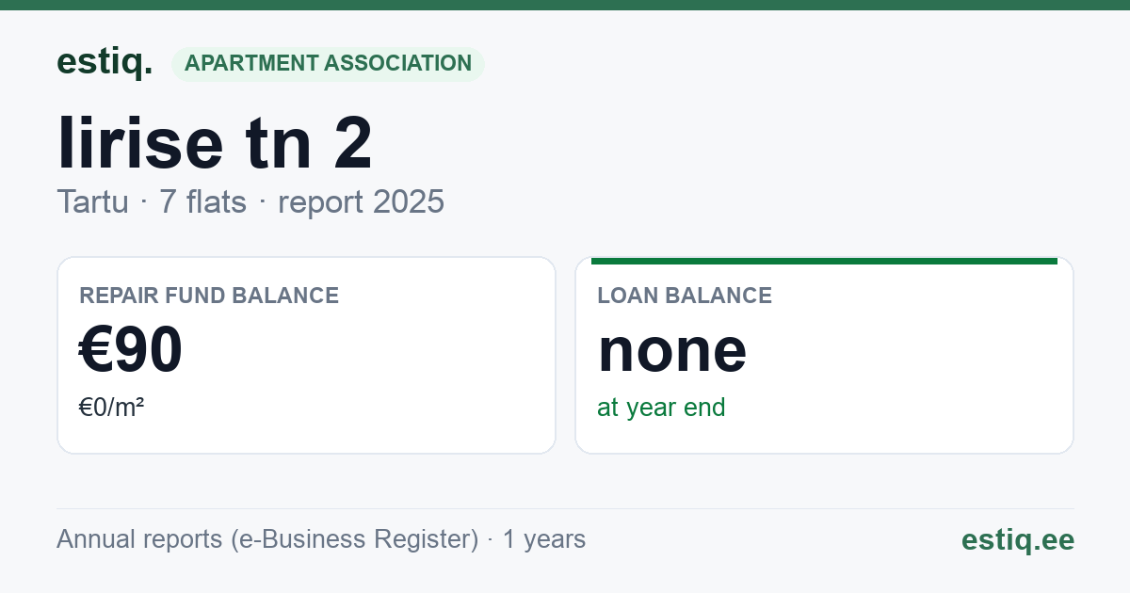Open the estiq.ee link

click(1018, 539)
